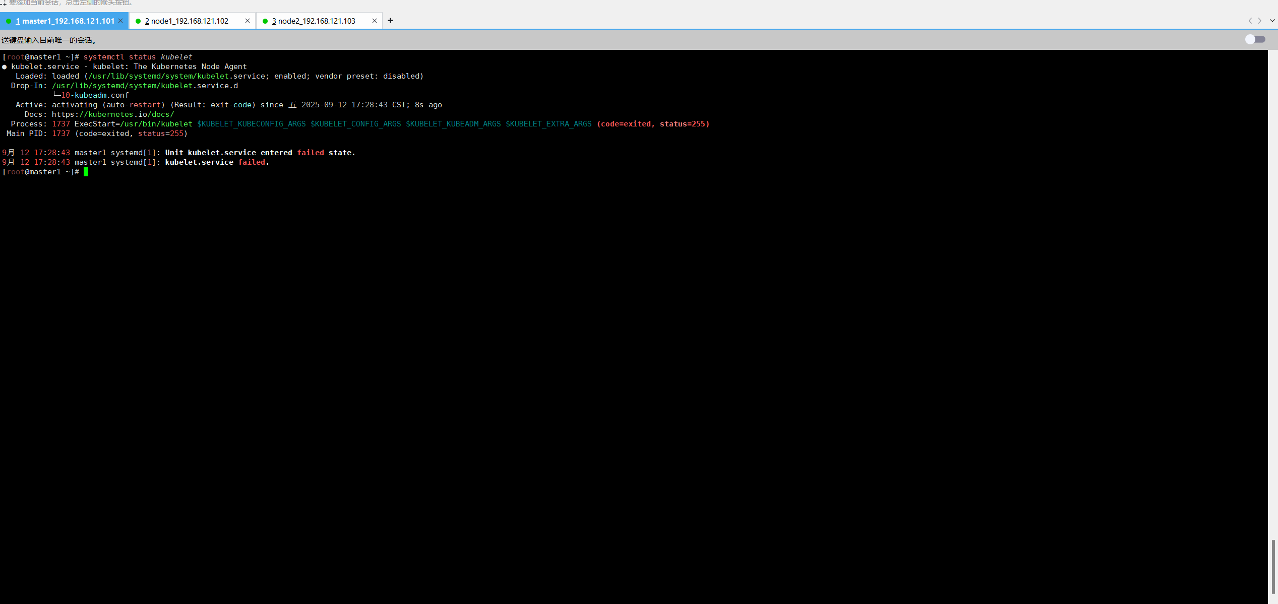Click the 'systemctl status kubelet' command text
Screen dimensions: 1278x604
coord(138,57)
